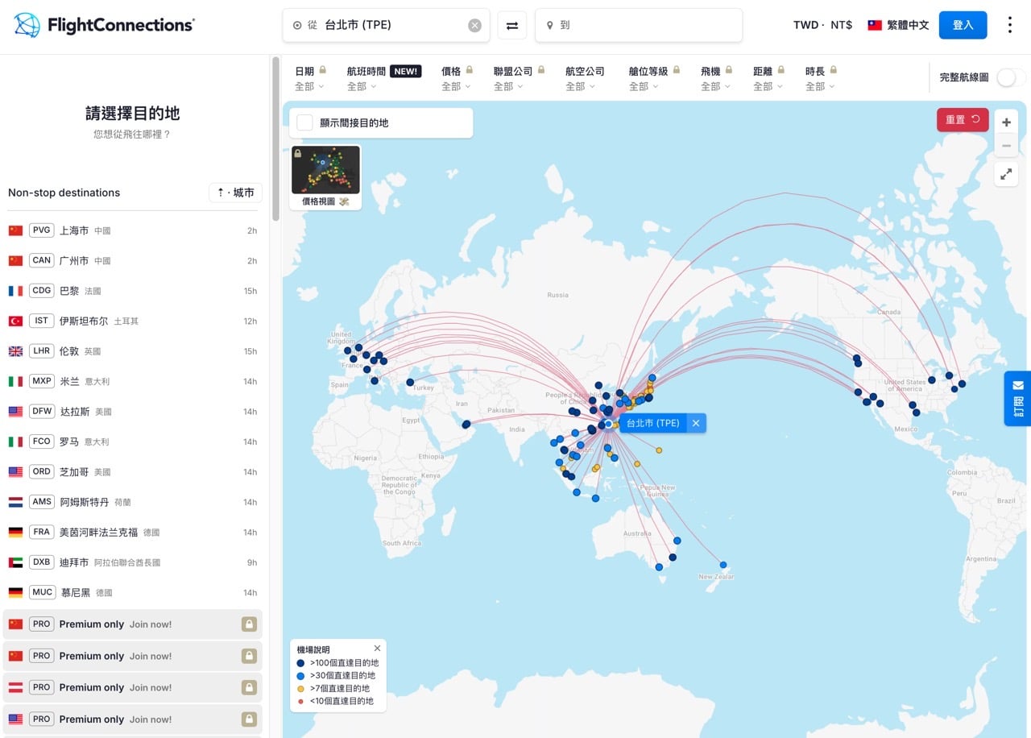Open the 日期 filter dropdown
This screenshot has height=738, width=1031.
310,79
